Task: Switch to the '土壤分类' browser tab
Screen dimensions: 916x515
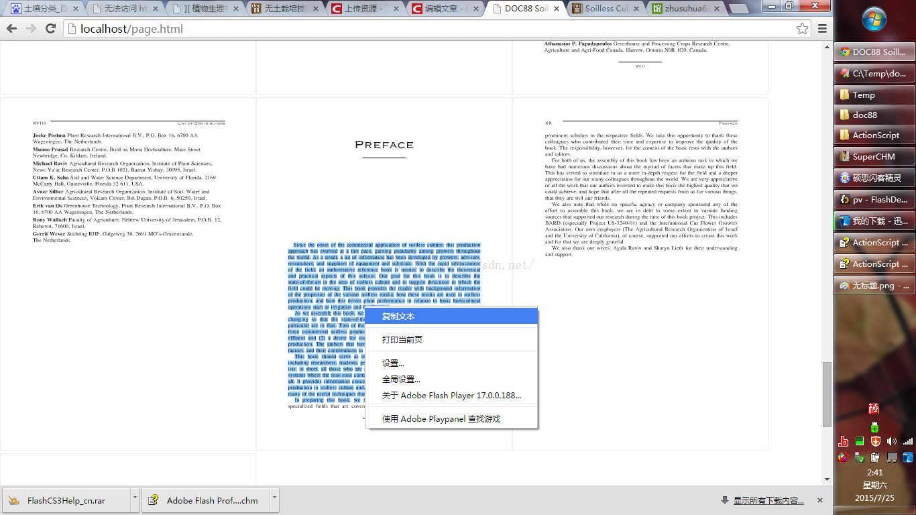Action: 44,9
